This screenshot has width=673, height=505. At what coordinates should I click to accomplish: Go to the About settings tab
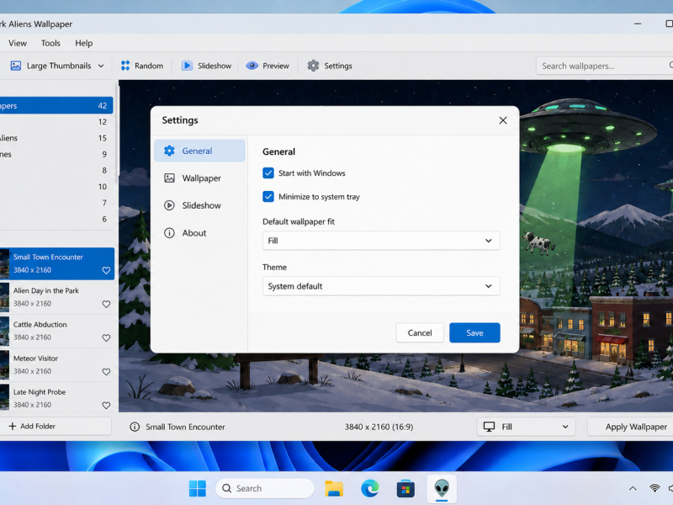199,233
